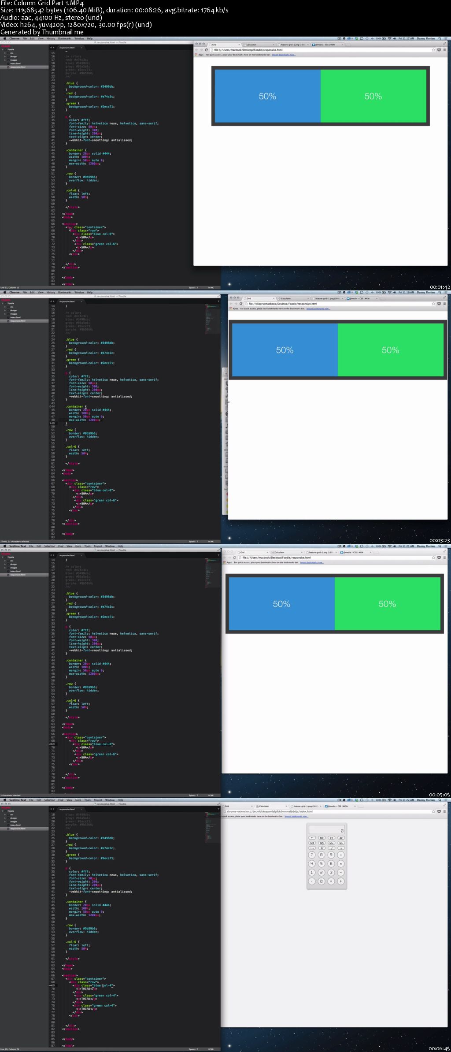Click the Apple logo in 00:05:05 frame

(4, 546)
